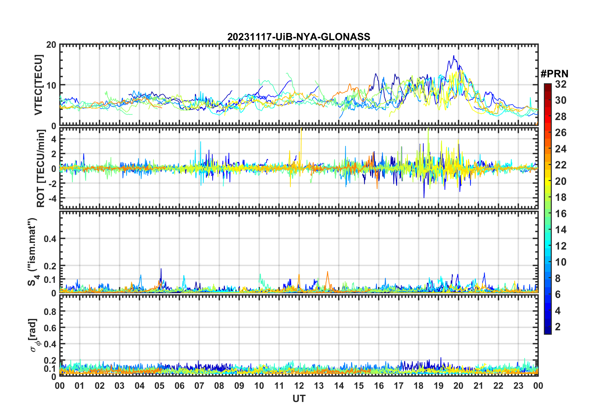Click x-axis tick label 11
Image resolution: width=598 pixels, height=418 pixels.
point(279,386)
